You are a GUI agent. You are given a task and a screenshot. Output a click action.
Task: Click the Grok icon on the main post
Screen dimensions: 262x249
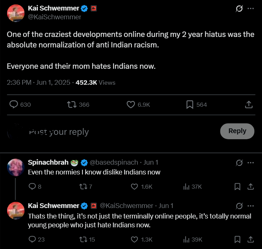239,9
